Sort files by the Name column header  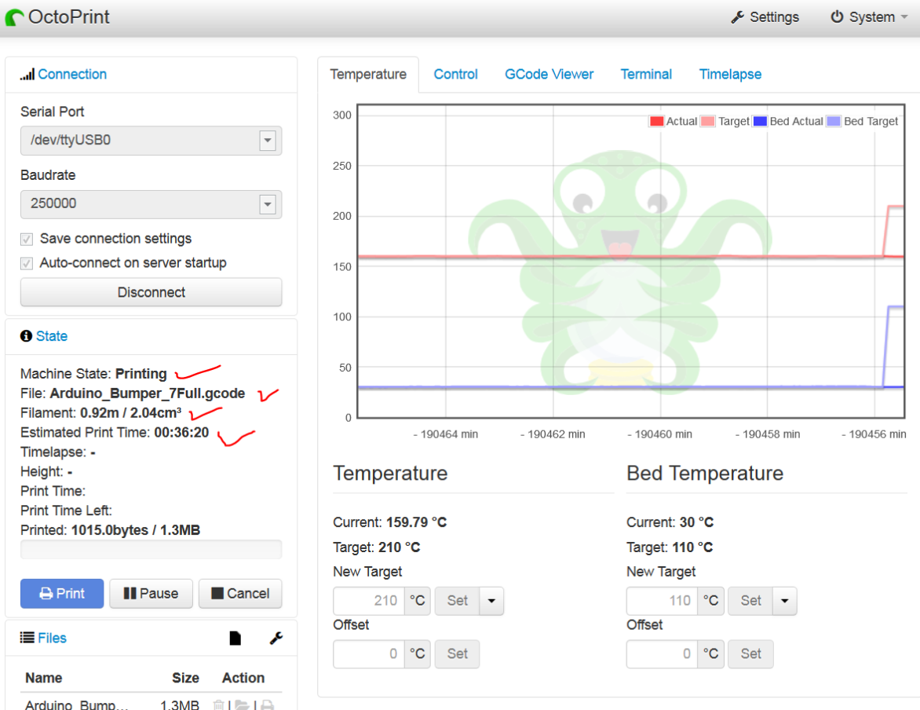click(x=44, y=679)
